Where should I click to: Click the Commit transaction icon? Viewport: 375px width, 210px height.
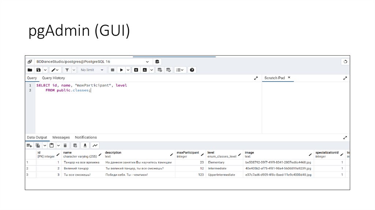pos(160,70)
